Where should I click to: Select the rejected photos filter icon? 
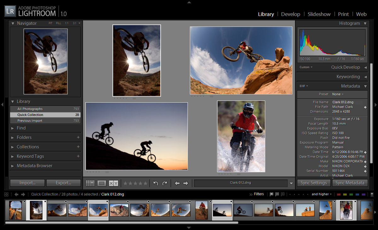pos(283,194)
